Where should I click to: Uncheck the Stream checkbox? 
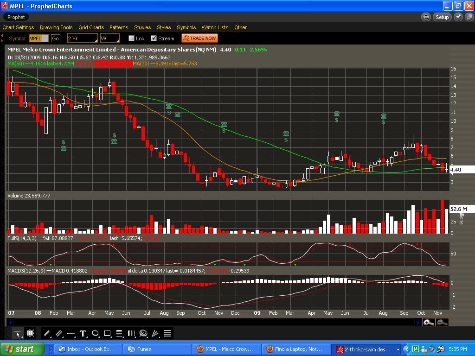point(154,38)
